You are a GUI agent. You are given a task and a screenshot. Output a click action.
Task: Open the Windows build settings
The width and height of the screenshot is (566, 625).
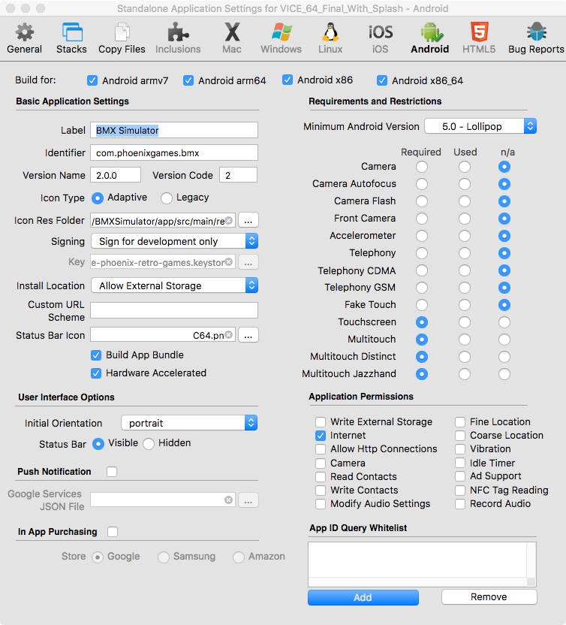click(281, 38)
